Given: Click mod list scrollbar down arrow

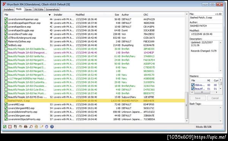Looking at the screenshot, I should [x=187, y=121].
